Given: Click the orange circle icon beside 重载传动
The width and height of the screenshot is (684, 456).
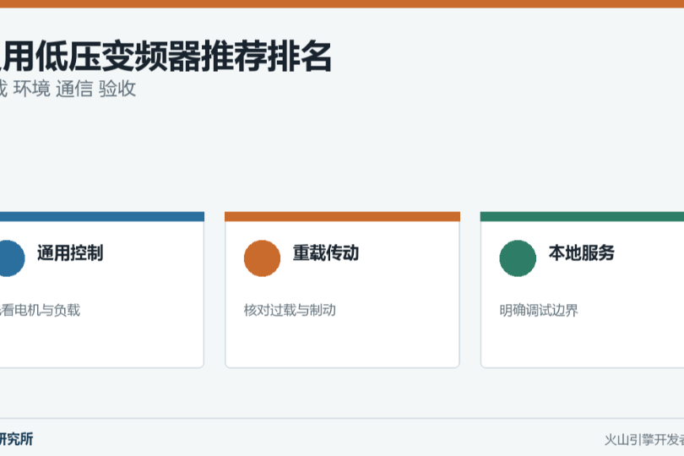Looking at the screenshot, I should (262, 258).
